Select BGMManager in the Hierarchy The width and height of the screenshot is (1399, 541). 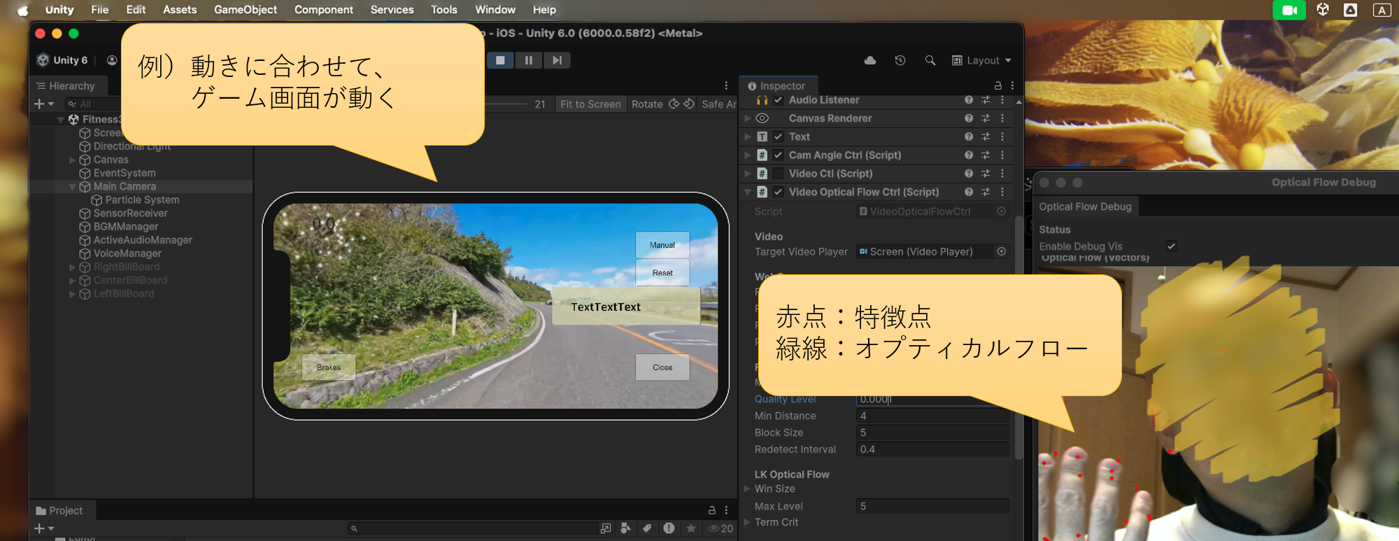point(126,227)
